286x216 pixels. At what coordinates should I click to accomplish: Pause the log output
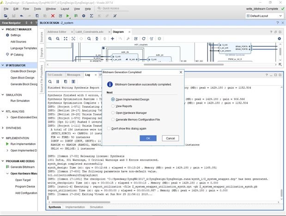tap(58, 81)
